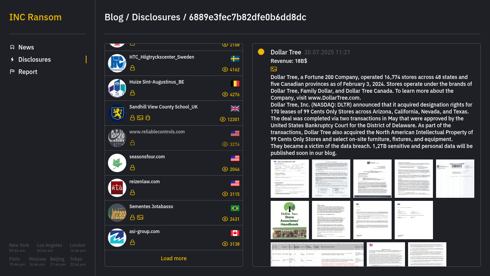Click Blog in the breadcrumb
Screen dimensions: 490x276
point(114,17)
